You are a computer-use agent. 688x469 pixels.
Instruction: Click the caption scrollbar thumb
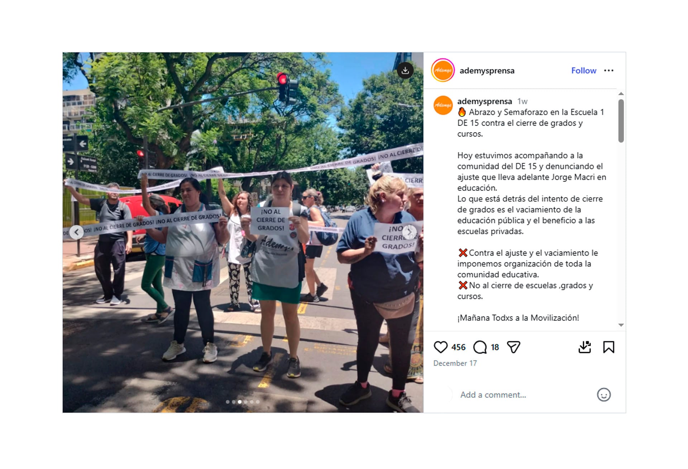tap(621, 121)
